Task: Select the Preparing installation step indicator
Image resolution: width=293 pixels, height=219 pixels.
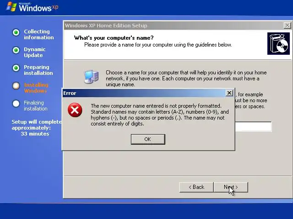Action: 16,68
